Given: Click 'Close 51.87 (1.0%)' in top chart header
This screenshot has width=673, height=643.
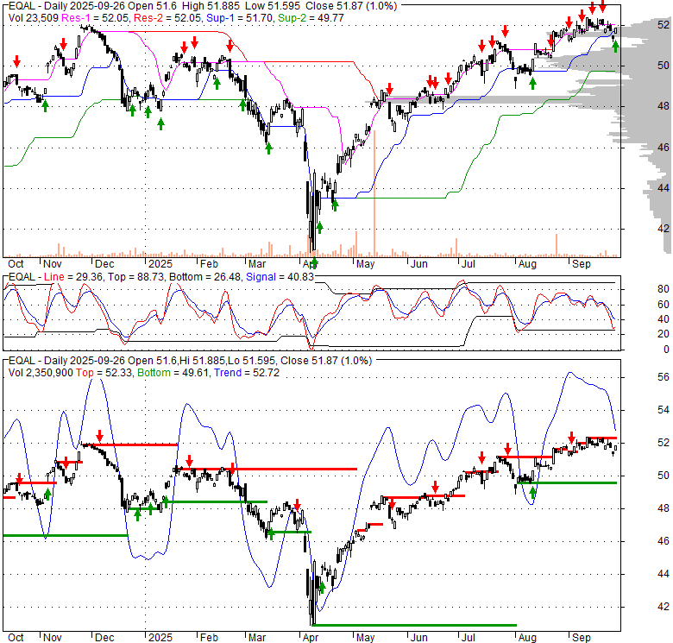Looking at the screenshot, I should point(353,6).
